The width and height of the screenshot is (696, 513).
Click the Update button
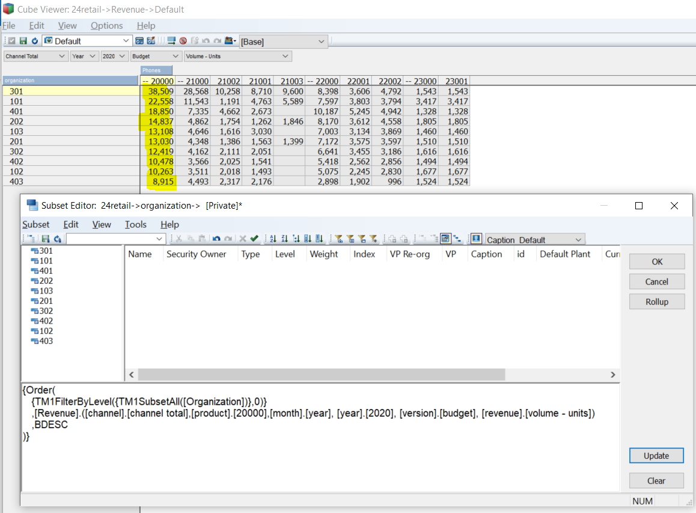pos(656,456)
